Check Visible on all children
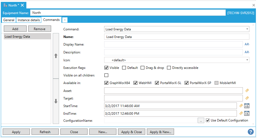Viewport: 257px width, 138px height. [x=106, y=75]
